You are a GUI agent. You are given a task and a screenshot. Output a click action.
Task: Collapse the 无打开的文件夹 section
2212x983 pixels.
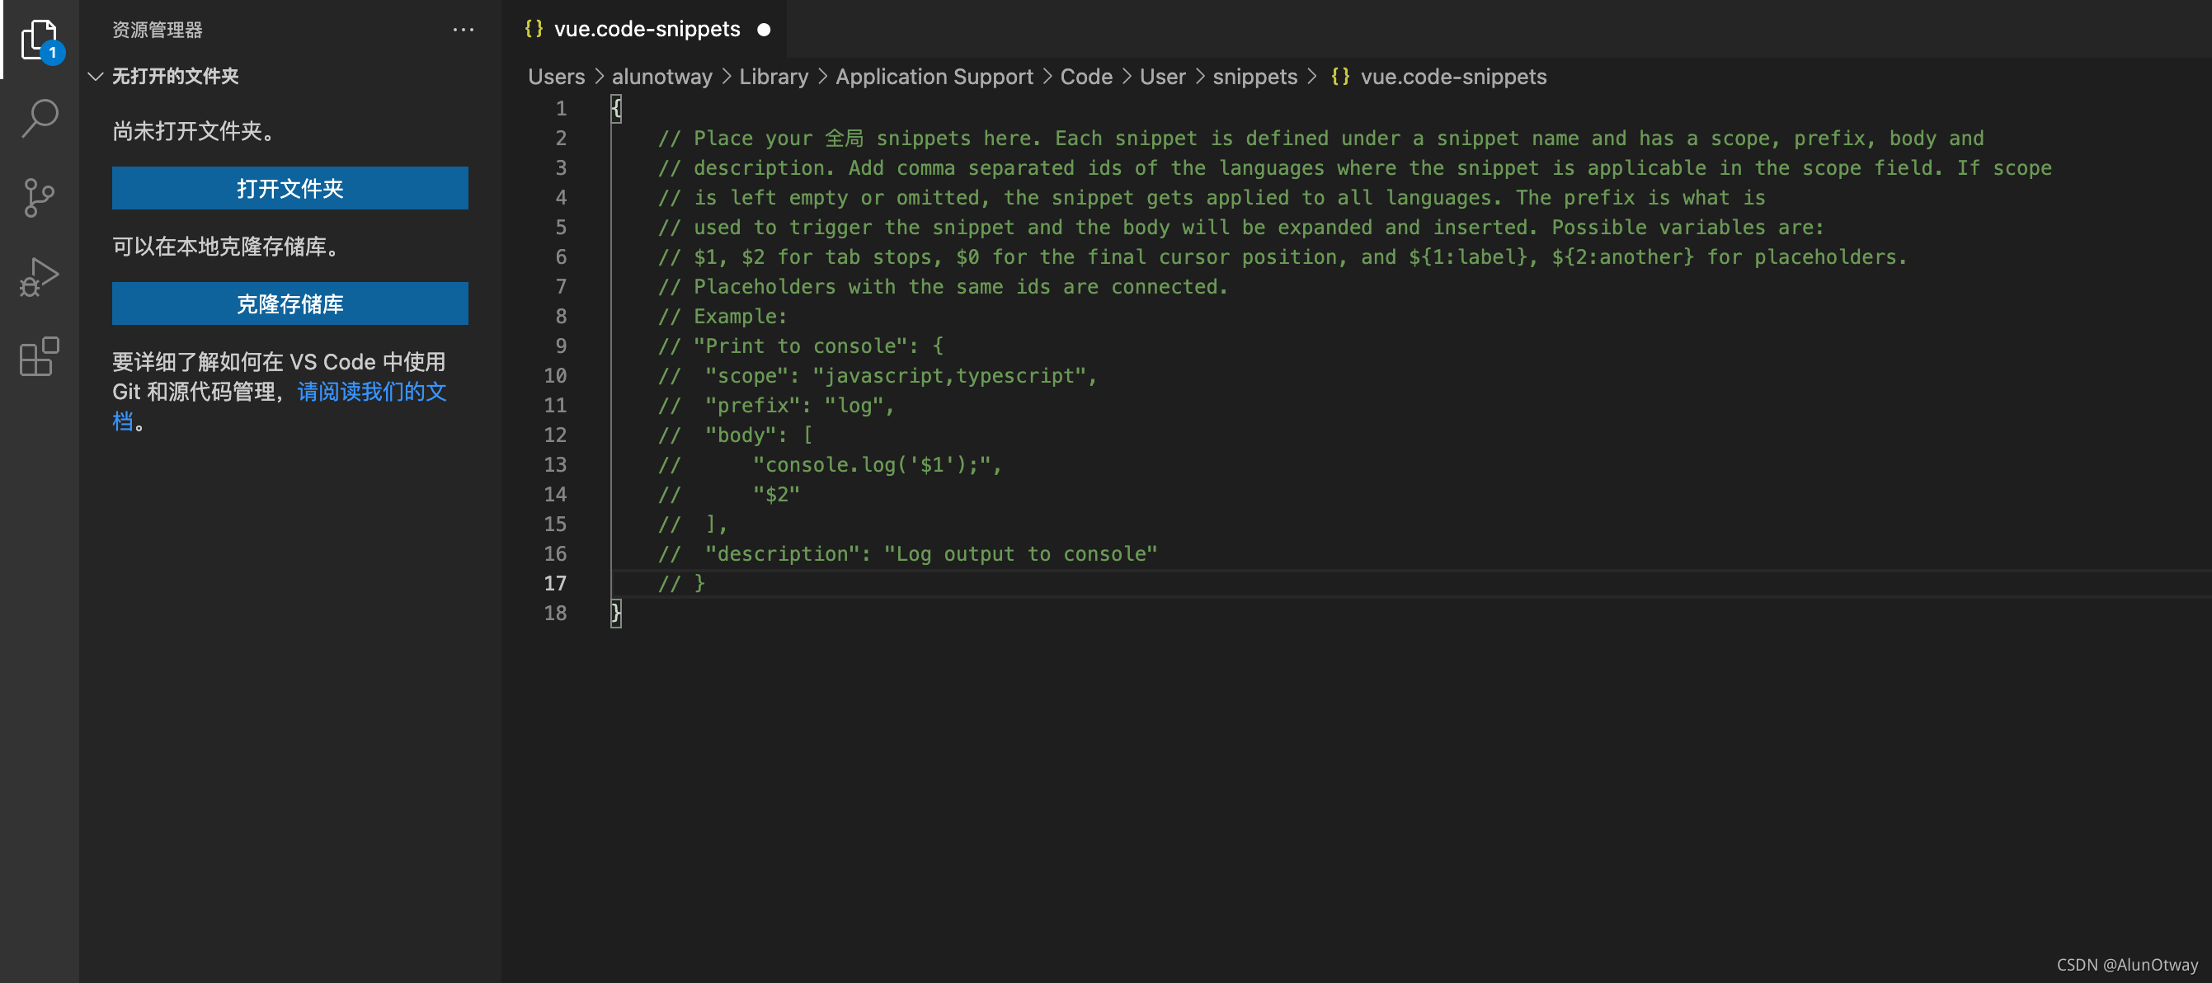96,77
